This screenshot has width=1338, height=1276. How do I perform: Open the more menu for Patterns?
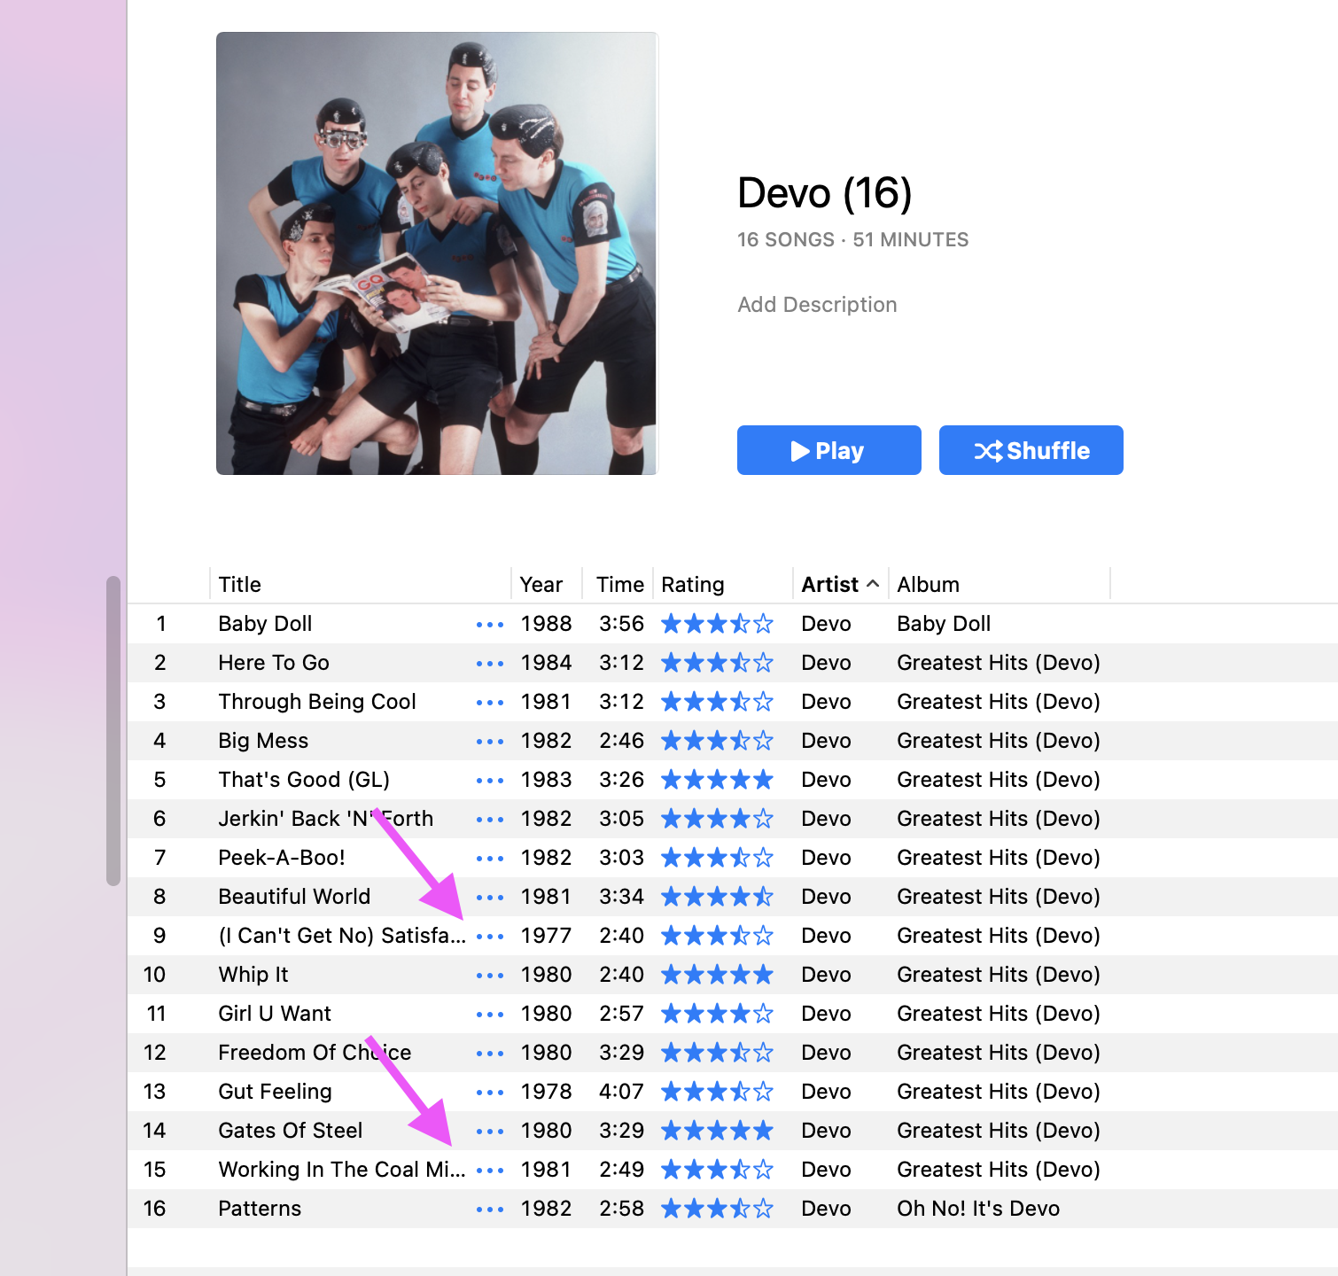tap(490, 1210)
